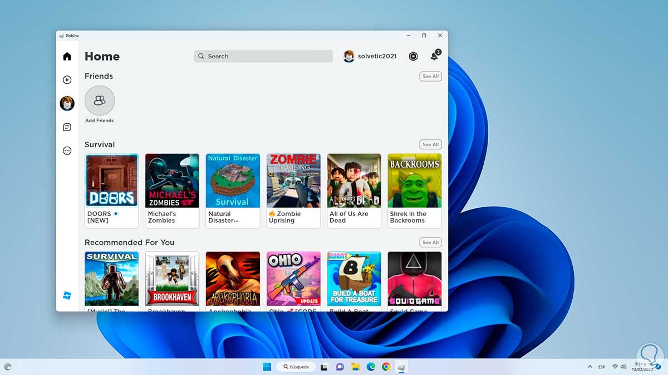The width and height of the screenshot is (668, 375).
Task: Click the Búsqueda taskbar search box
Action: tap(296, 367)
